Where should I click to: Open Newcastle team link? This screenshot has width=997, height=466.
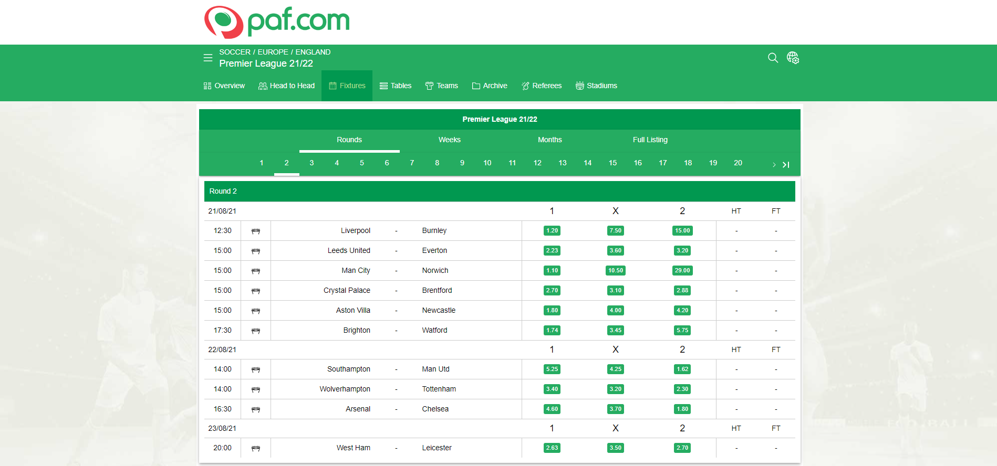[x=439, y=310]
